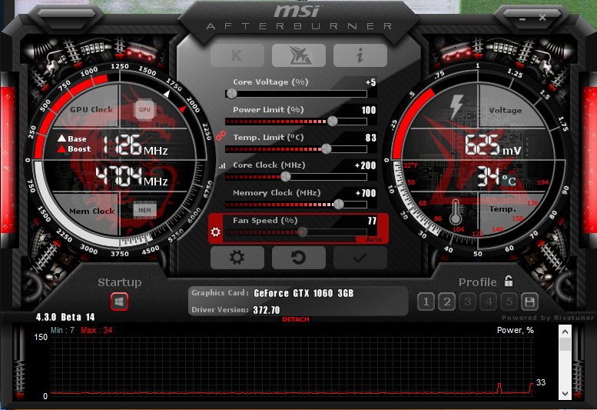The image size is (597, 410).
Task: Click the DETACH monitor link
Action: click(296, 319)
